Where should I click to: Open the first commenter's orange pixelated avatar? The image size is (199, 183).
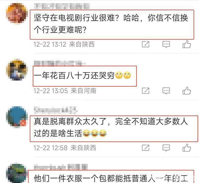pyautogui.click(x=17, y=13)
